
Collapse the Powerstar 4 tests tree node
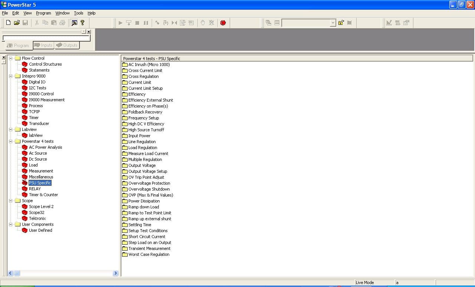[x=11, y=141]
